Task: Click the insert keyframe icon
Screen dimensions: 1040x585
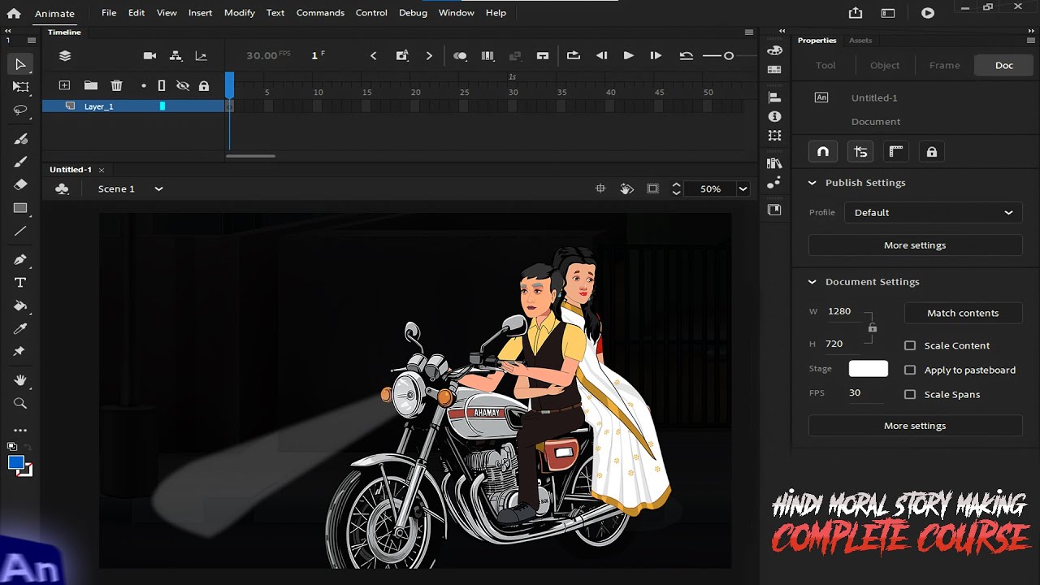Action: [x=402, y=55]
